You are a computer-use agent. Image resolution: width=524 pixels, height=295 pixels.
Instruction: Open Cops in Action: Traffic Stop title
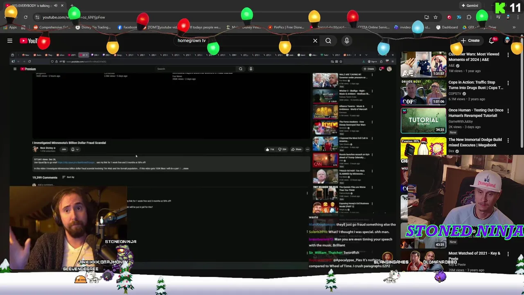[476, 85]
